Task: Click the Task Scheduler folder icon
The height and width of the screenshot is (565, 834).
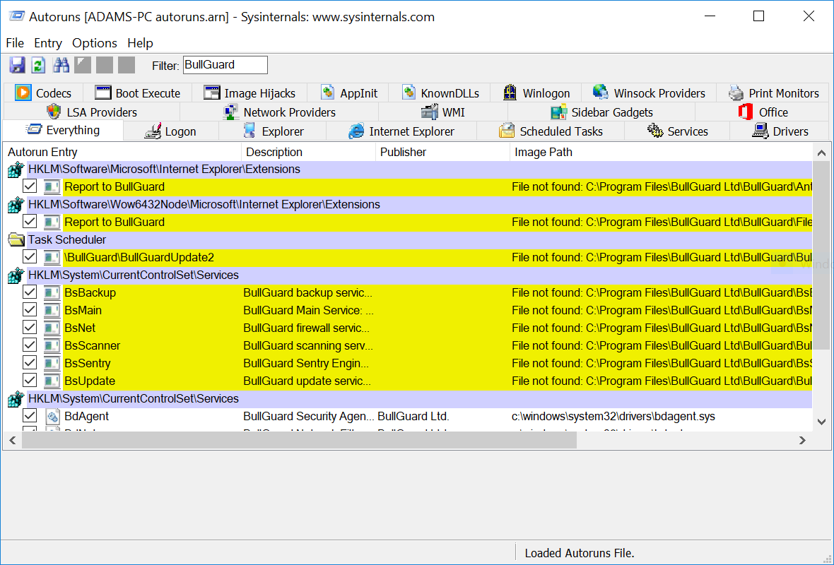Action: coord(16,239)
